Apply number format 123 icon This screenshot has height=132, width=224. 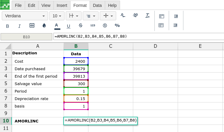[93, 26]
